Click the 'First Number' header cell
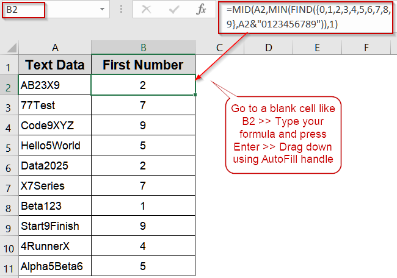This screenshot has width=397, height=278. click(x=143, y=65)
